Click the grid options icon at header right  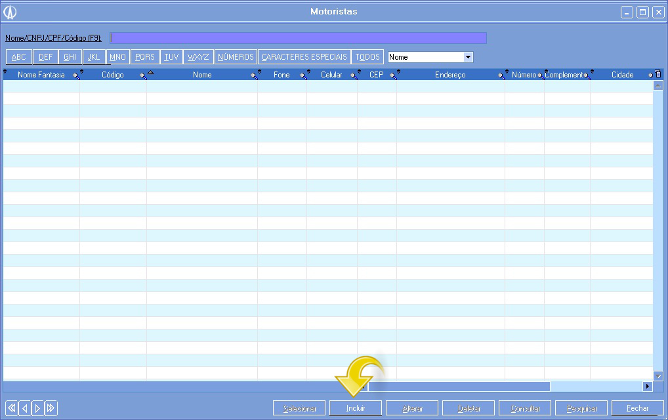point(658,74)
